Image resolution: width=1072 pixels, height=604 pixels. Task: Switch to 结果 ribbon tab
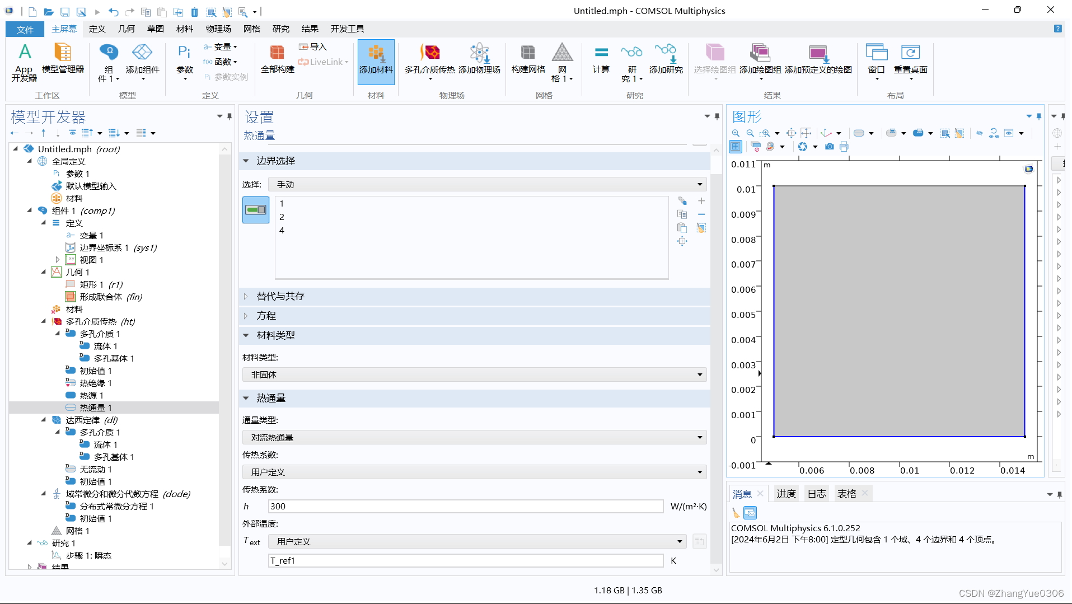click(x=310, y=29)
